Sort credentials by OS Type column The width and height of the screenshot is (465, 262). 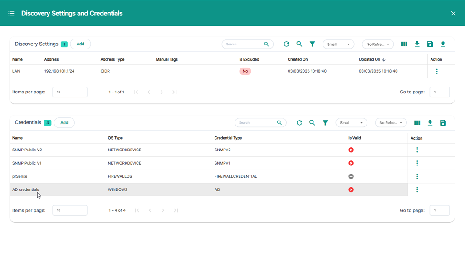[115, 138]
